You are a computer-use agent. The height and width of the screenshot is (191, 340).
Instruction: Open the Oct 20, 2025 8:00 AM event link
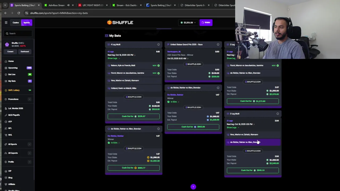[x=178, y=58]
